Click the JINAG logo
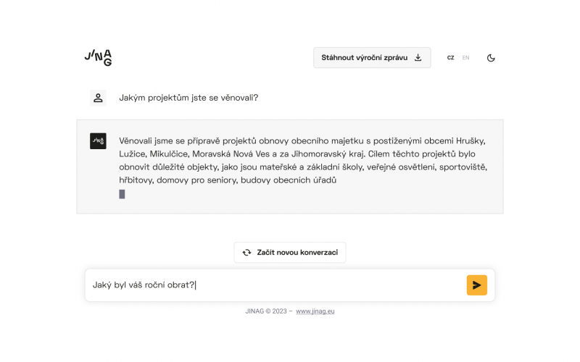580x362 pixels. pos(98,58)
